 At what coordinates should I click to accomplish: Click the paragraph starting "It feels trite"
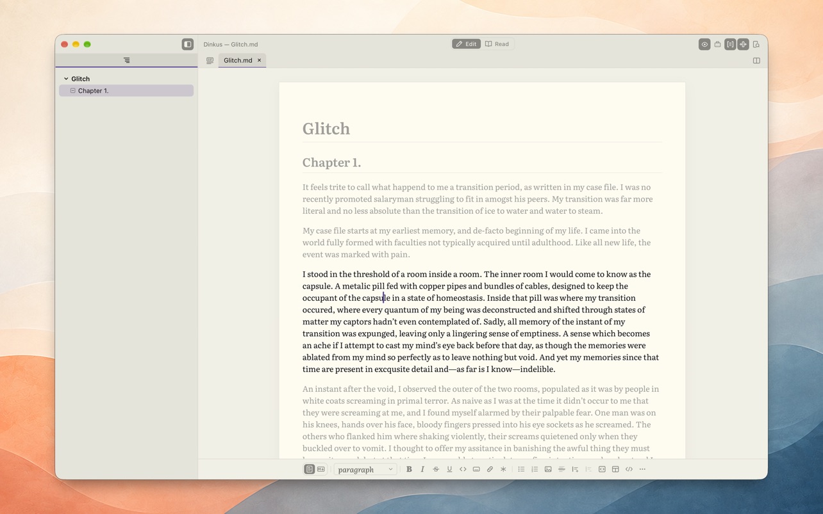click(478, 199)
